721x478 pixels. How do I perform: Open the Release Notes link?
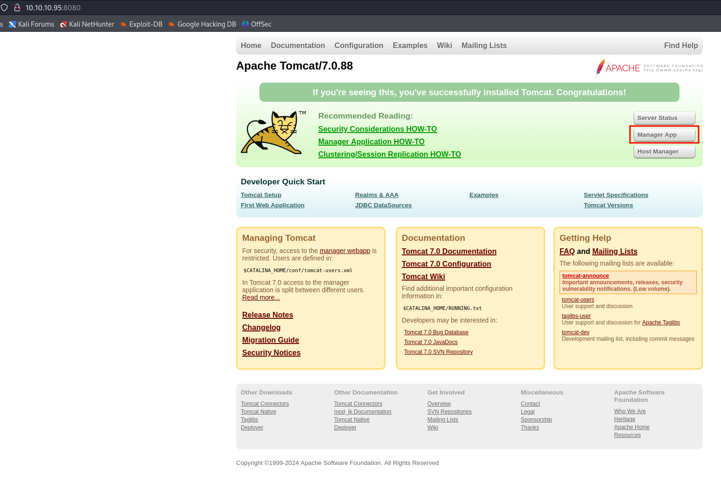[x=267, y=315]
